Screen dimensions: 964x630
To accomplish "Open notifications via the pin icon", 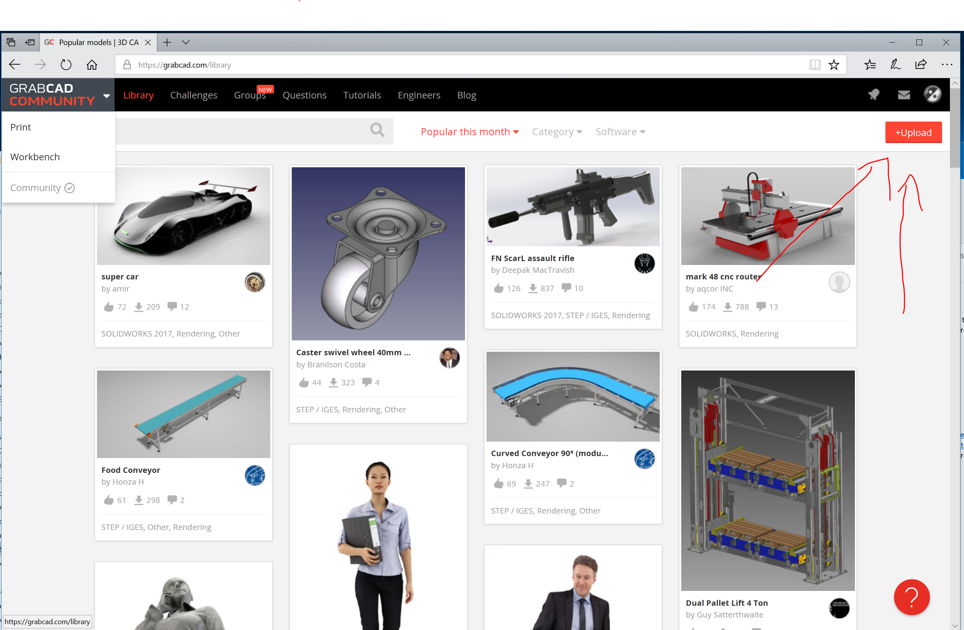I will pyautogui.click(x=874, y=95).
